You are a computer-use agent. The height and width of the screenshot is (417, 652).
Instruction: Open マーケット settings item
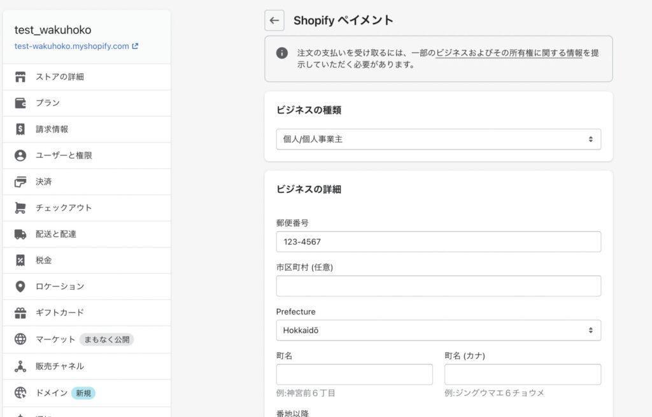click(x=87, y=340)
